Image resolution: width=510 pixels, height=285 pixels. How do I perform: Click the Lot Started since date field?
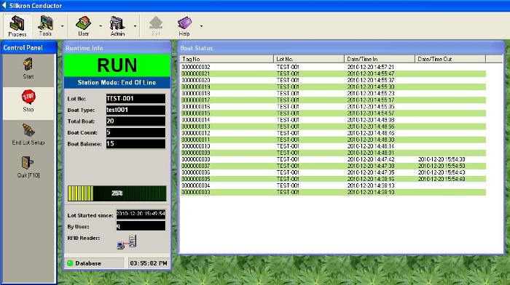[x=141, y=214]
